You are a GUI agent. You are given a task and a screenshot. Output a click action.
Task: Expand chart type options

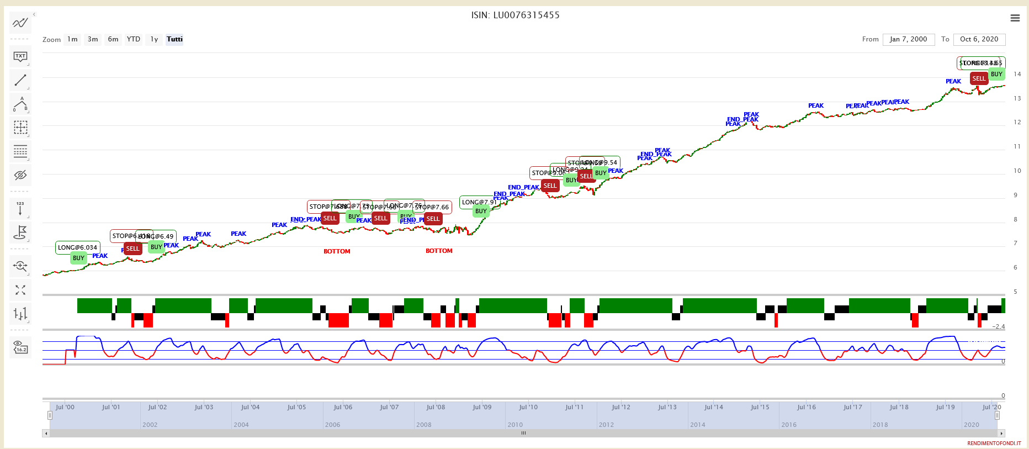point(20,314)
